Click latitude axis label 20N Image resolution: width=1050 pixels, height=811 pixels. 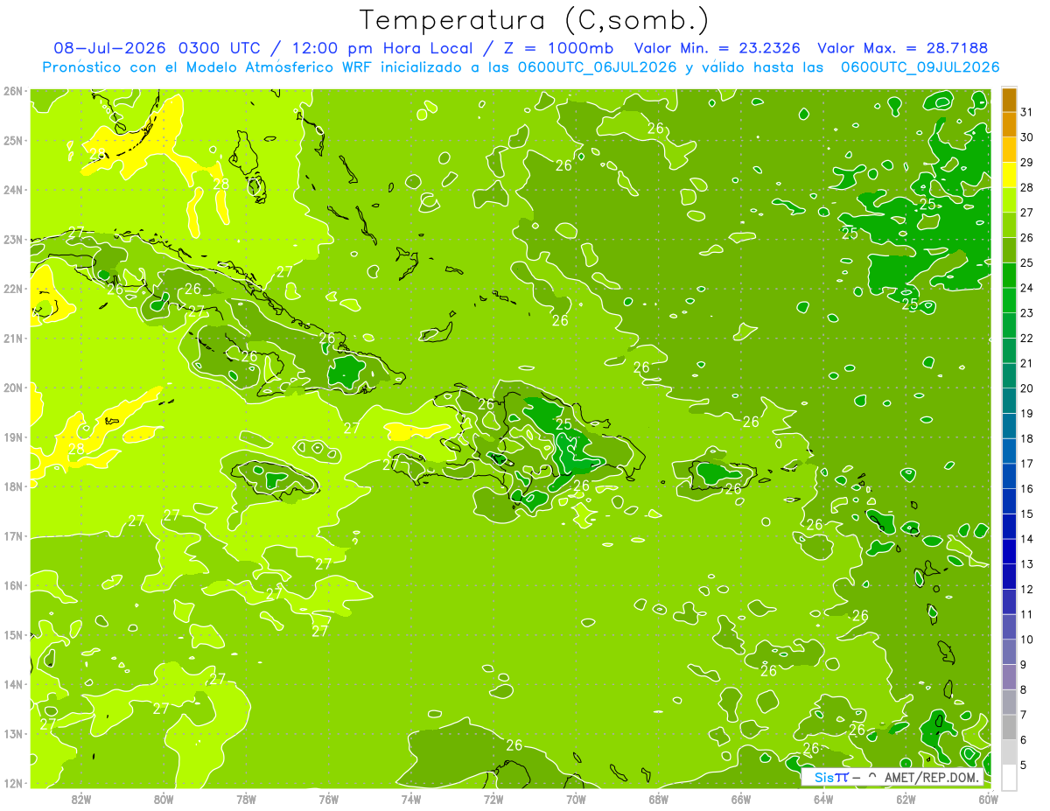point(13,388)
